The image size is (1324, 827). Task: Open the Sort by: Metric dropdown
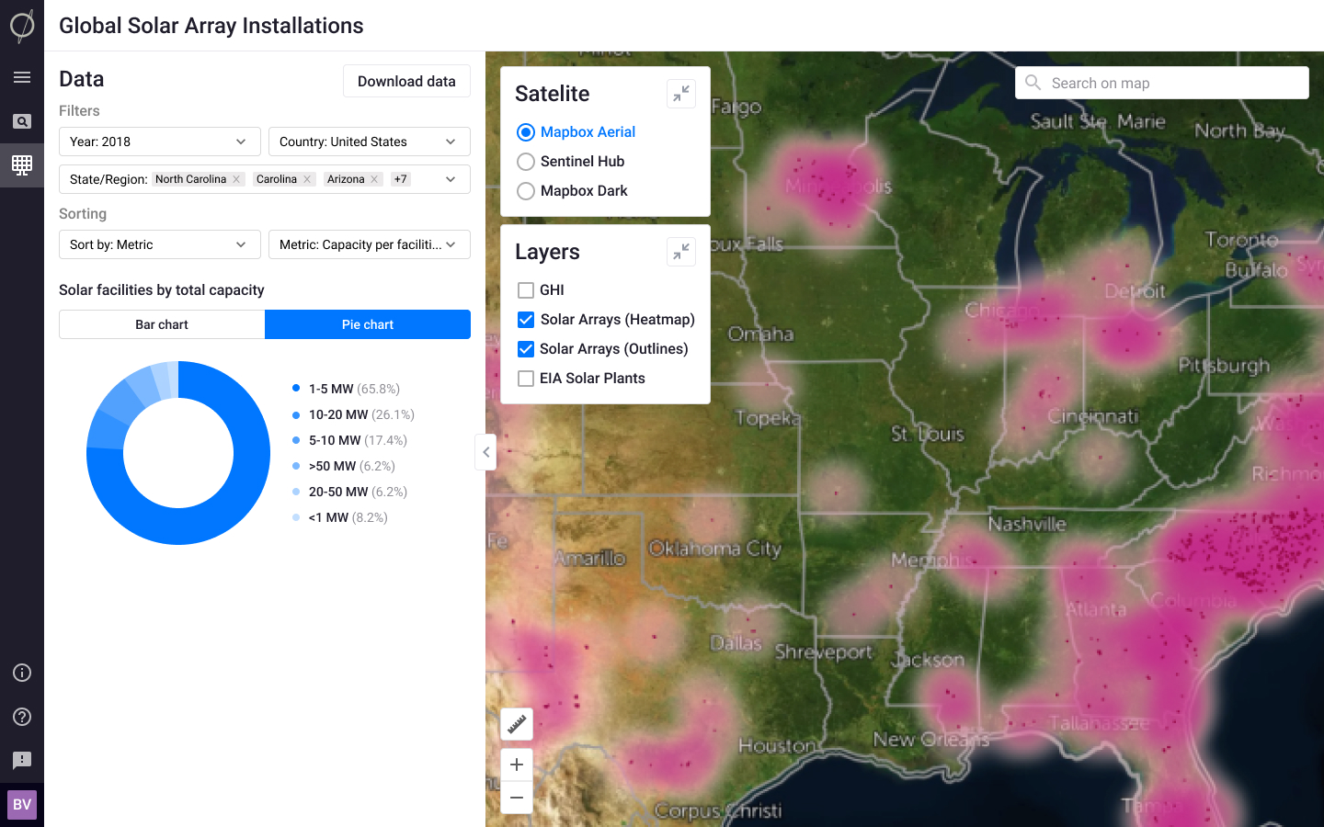point(160,244)
